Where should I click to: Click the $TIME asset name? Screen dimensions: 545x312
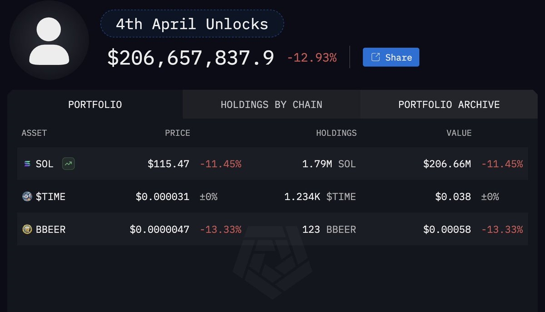coord(50,197)
